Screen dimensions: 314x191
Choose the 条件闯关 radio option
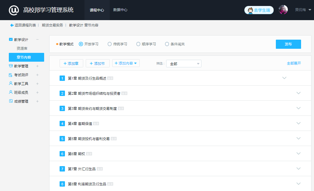tap(167, 44)
